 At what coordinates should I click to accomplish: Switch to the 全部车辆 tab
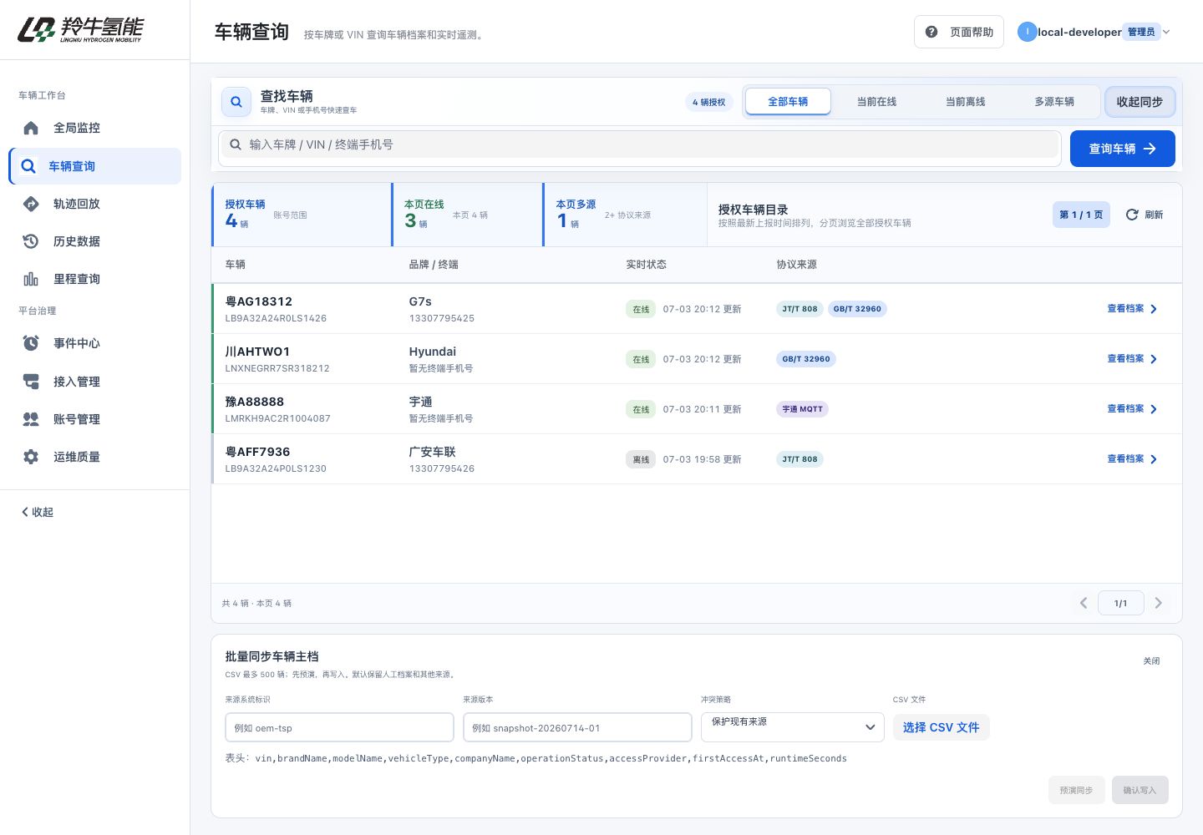(x=788, y=102)
